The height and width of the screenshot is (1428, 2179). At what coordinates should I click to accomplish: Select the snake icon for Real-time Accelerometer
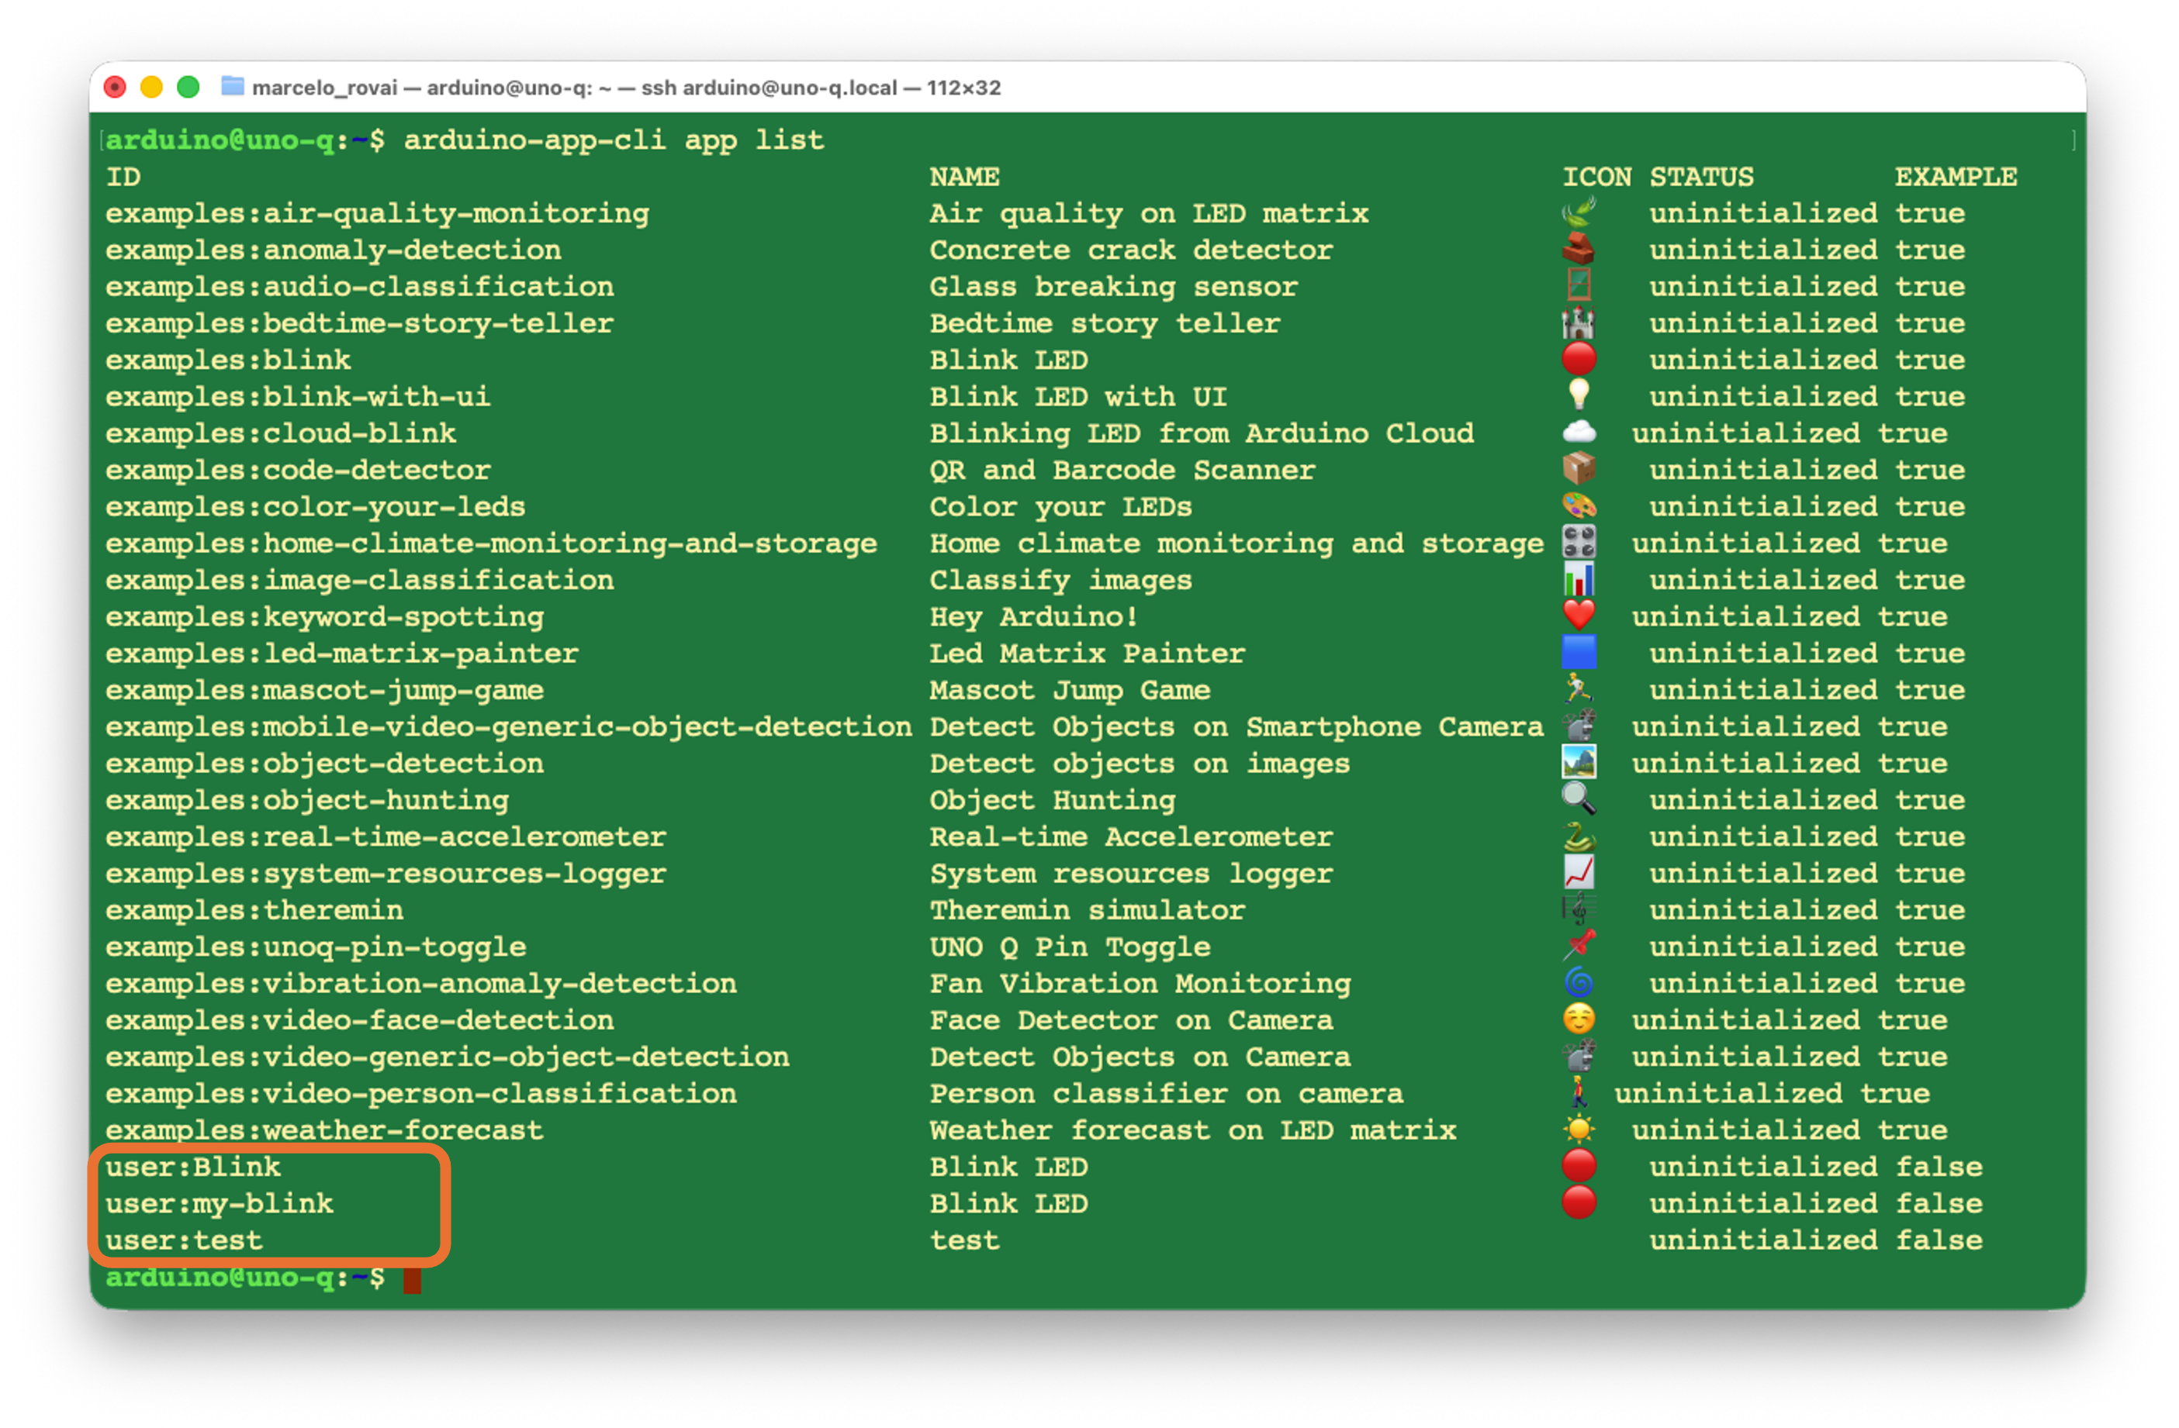[x=1579, y=836]
